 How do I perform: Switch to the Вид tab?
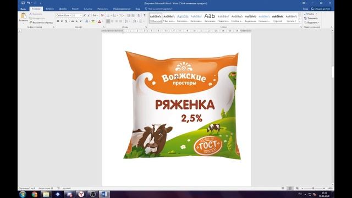tap(137, 9)
